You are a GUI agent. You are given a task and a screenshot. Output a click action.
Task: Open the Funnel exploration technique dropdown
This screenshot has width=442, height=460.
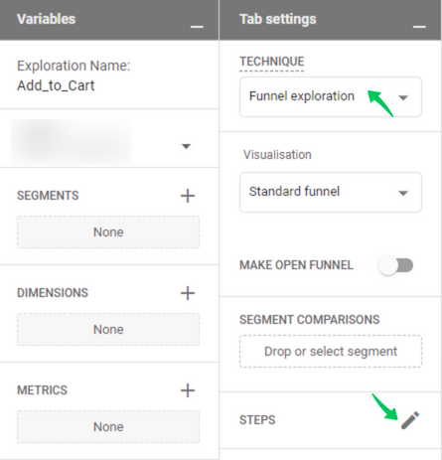point(331,96)
